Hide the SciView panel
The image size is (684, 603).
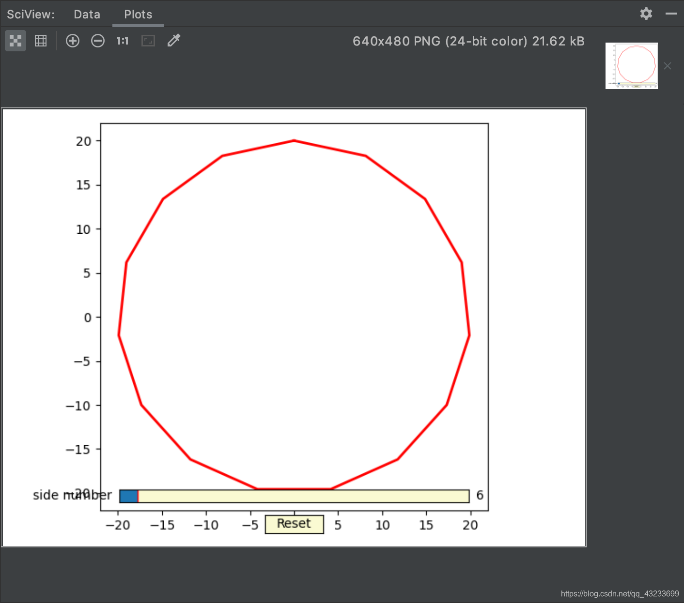click(x=671, y=14)
